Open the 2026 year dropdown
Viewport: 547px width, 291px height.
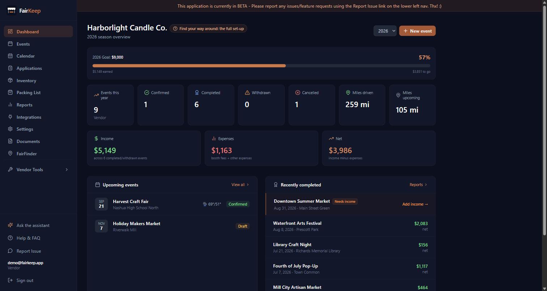coord(385,31)
